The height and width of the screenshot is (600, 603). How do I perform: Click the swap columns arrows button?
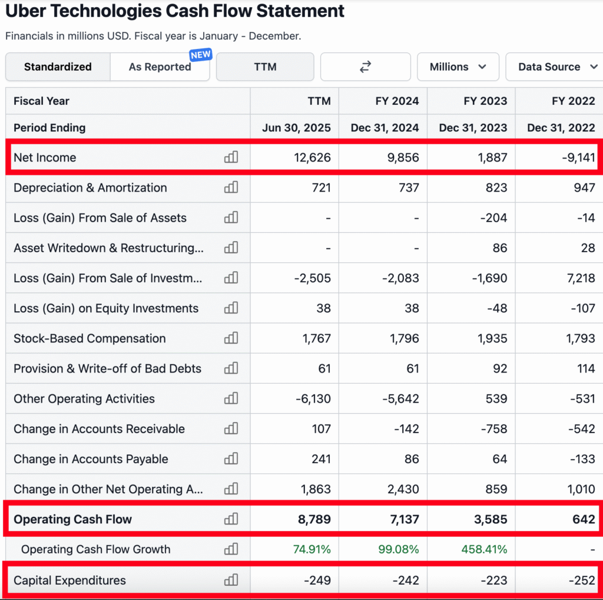tap(365, 67)
